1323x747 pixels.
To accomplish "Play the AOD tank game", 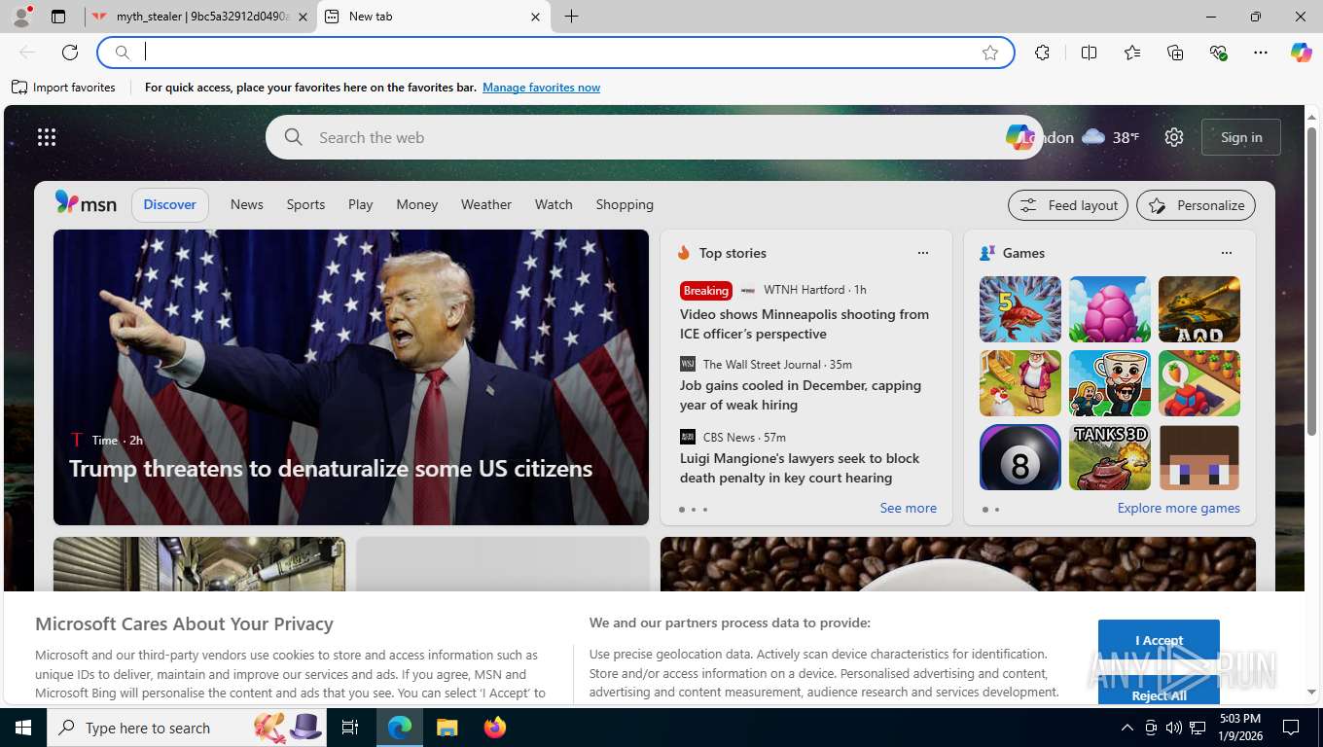I will point(1199,309).
